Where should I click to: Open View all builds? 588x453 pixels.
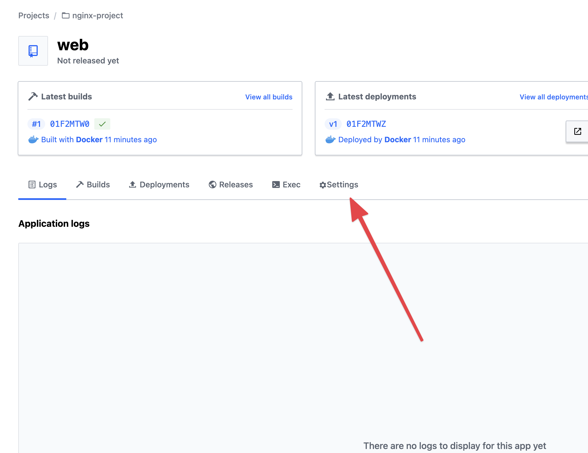tap(268, 97)
